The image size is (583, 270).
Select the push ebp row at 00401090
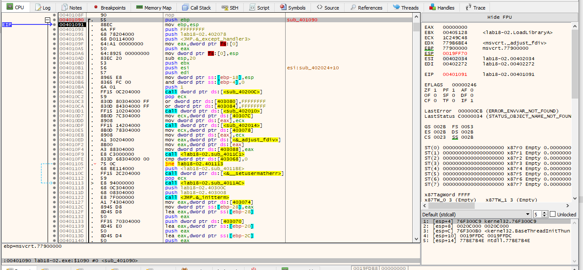tap(235, 20)
